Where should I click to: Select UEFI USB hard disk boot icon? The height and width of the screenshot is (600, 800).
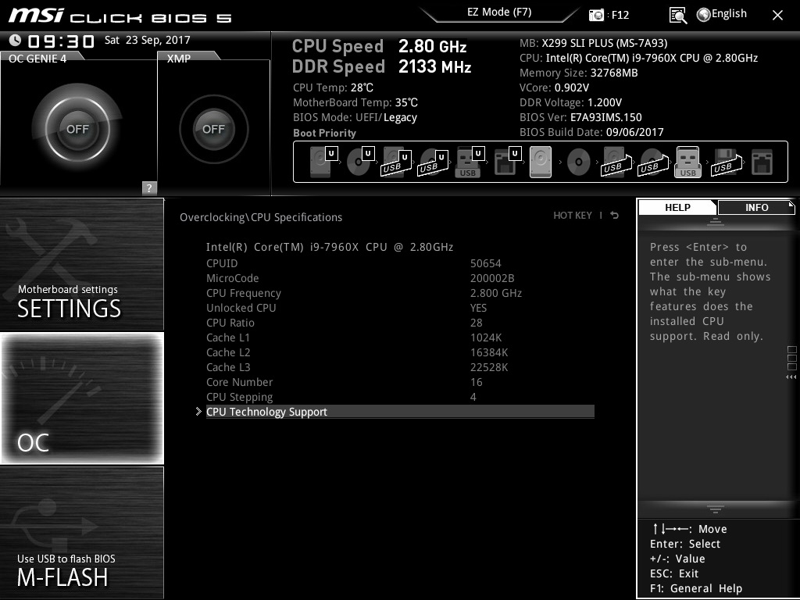tap(396, 162)
